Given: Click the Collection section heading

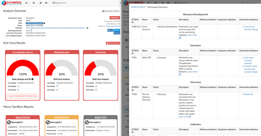Looking at the screenshot, I should [195, 124].
